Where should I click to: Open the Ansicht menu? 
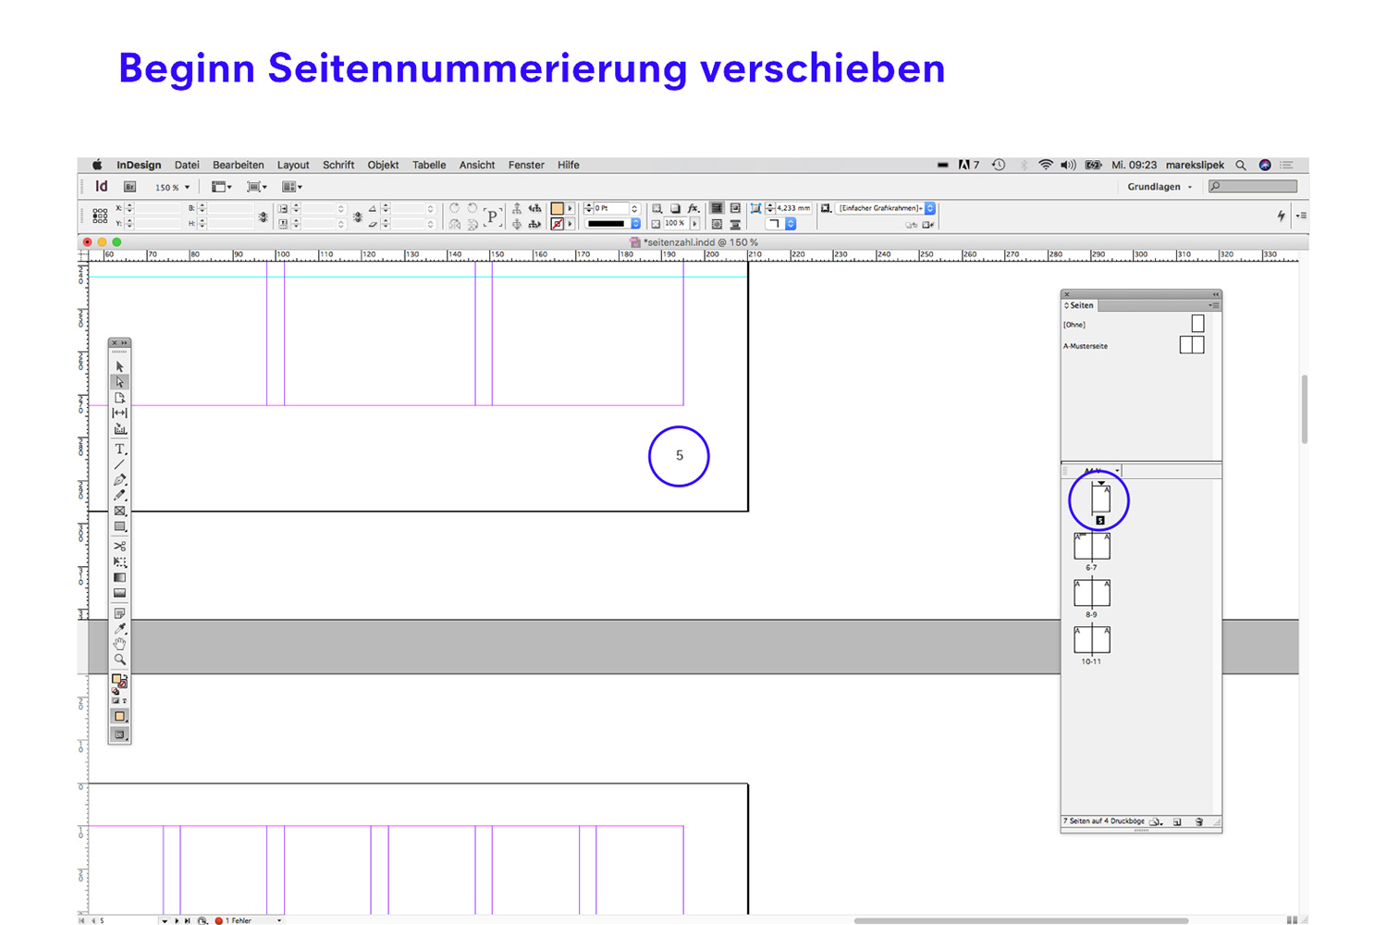coord(477,165)
